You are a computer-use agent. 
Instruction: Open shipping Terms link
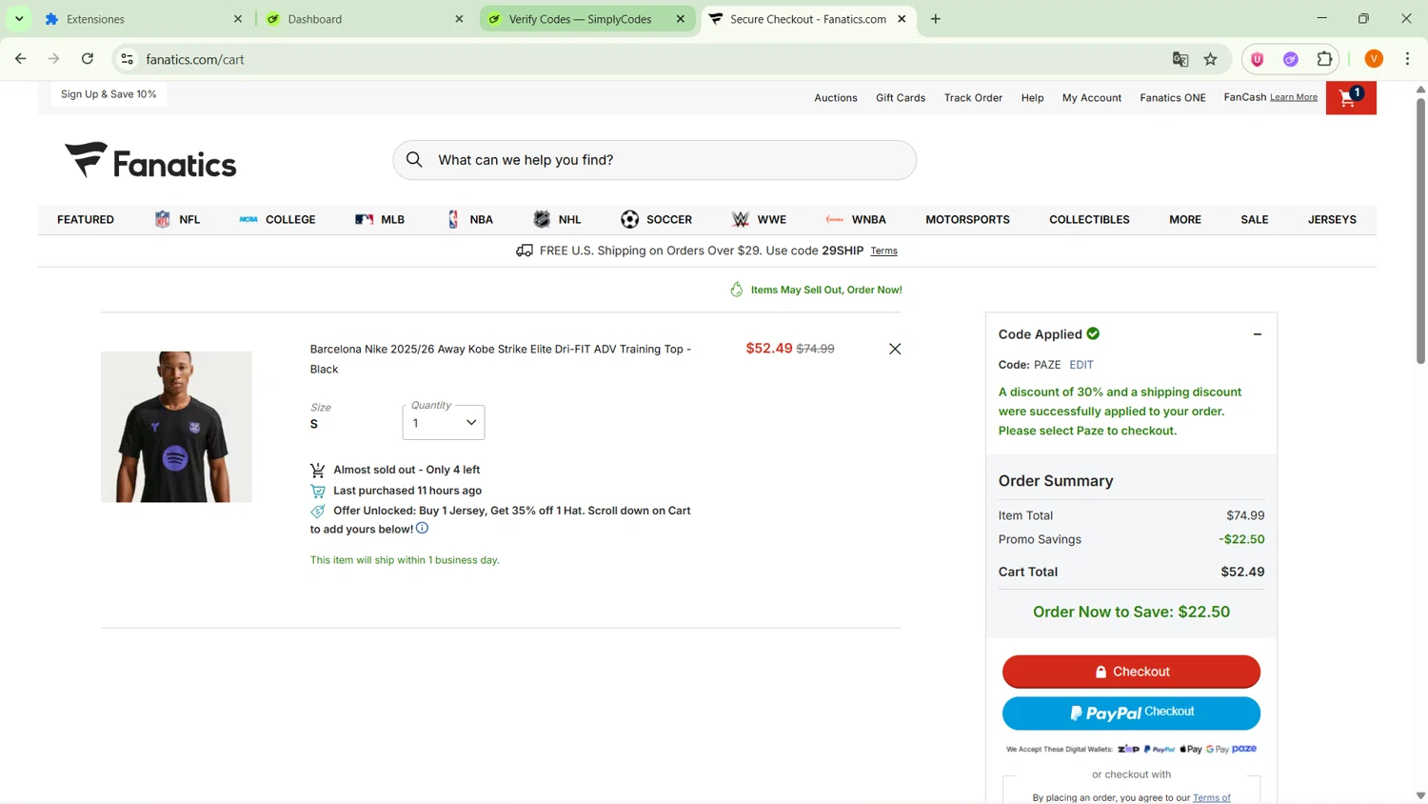(883, 251)
